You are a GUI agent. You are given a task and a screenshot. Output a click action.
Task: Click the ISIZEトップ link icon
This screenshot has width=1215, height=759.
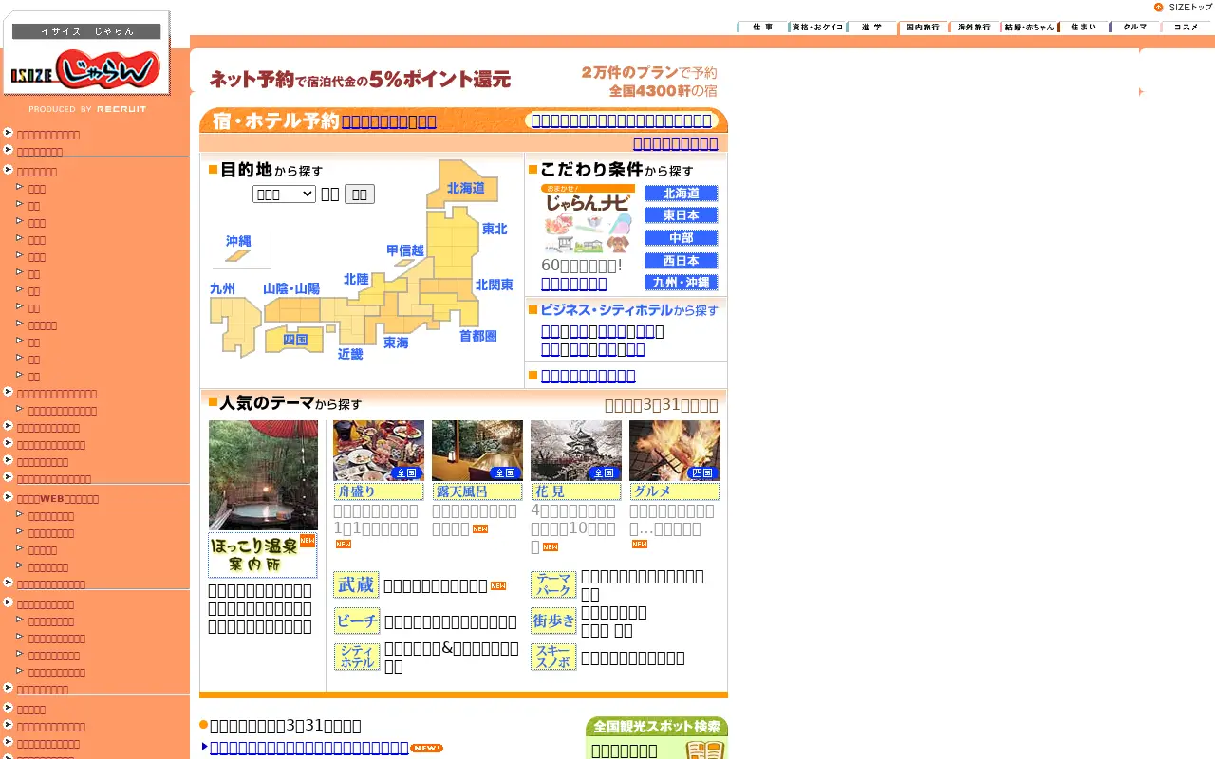[1183, 8]
